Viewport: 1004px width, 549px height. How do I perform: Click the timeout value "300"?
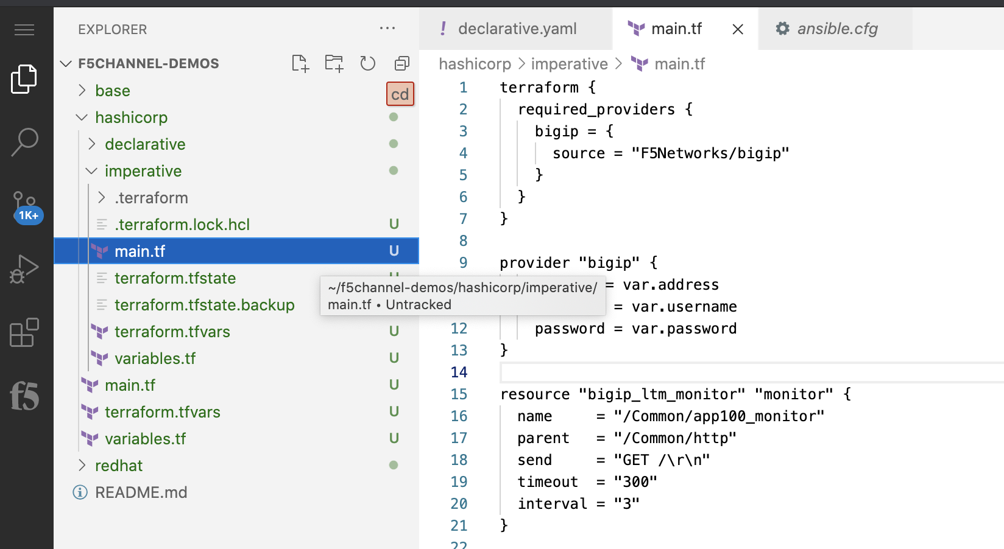point(635,482)
